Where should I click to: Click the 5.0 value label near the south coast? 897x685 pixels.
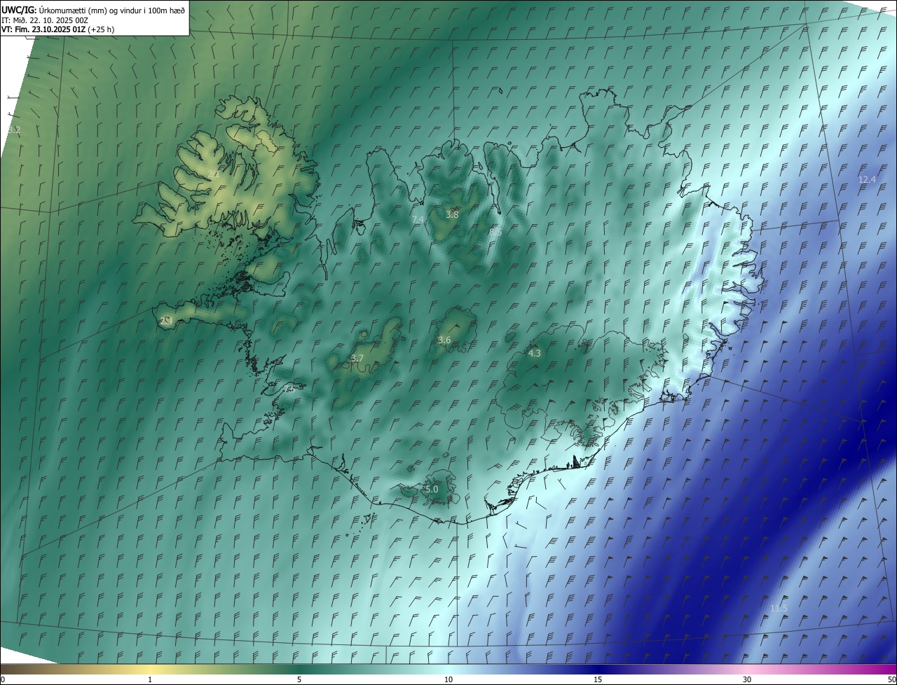pos(432,489)
